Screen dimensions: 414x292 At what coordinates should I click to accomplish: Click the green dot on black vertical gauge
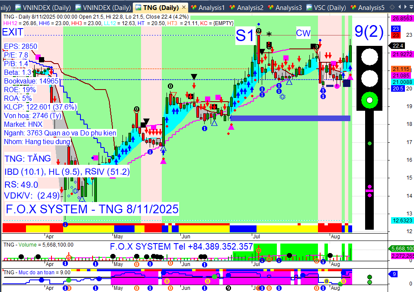369,143
